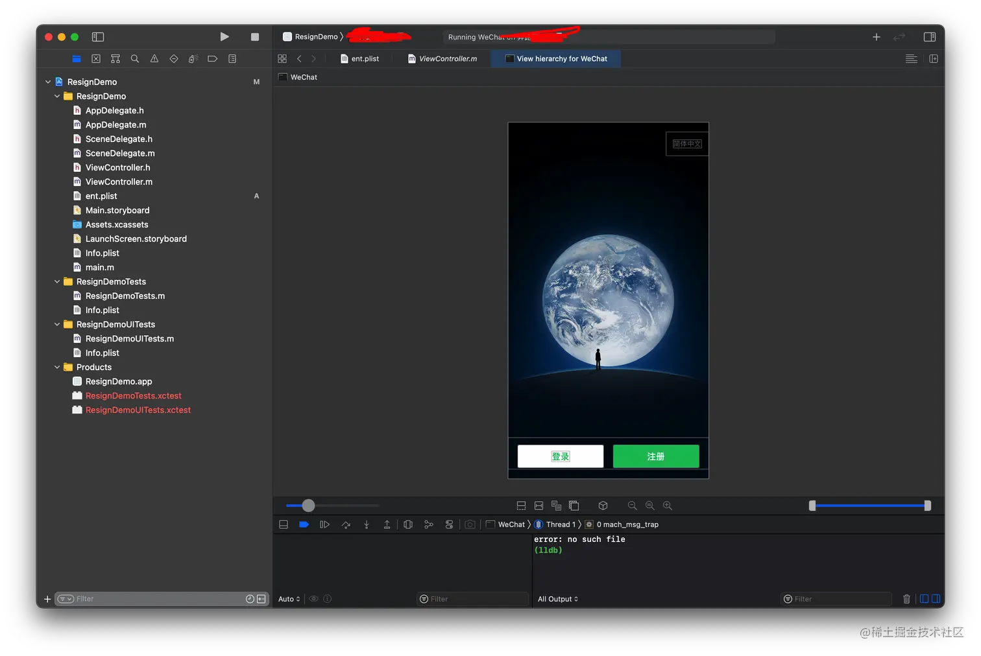Collapse the ResignDemoTests folder
The image size is (981, 656).
point(57,281)
